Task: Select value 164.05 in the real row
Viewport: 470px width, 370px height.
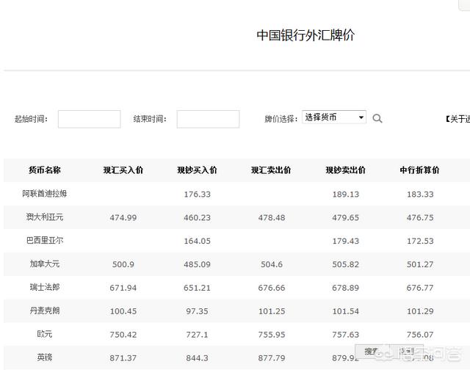Action: (x=198, y=242)
